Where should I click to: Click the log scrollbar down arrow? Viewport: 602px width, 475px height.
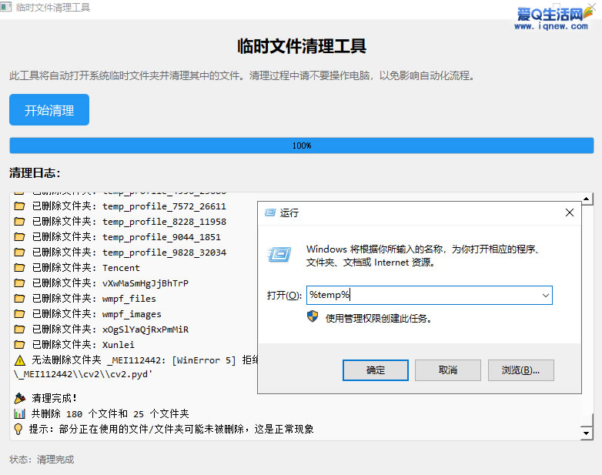pos(587,433)
